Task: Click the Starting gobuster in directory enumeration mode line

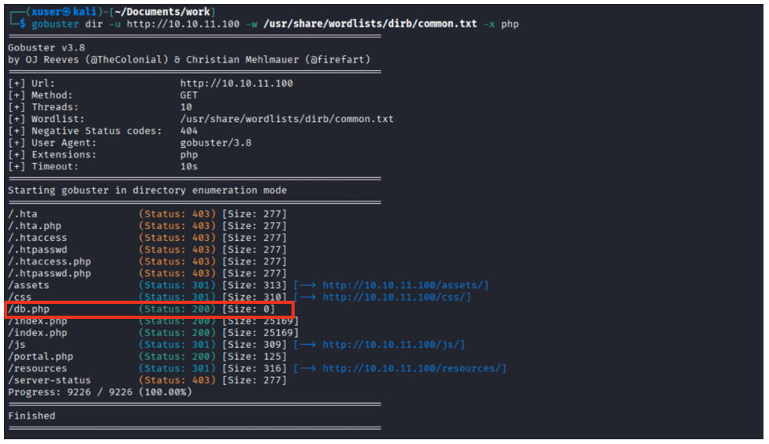Action: pos(147,191)
